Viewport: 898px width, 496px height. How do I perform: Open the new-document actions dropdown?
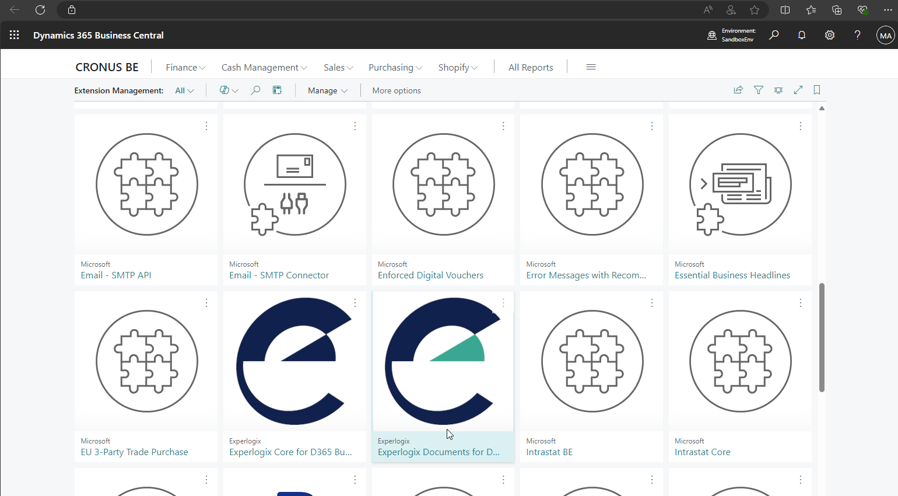229,90
